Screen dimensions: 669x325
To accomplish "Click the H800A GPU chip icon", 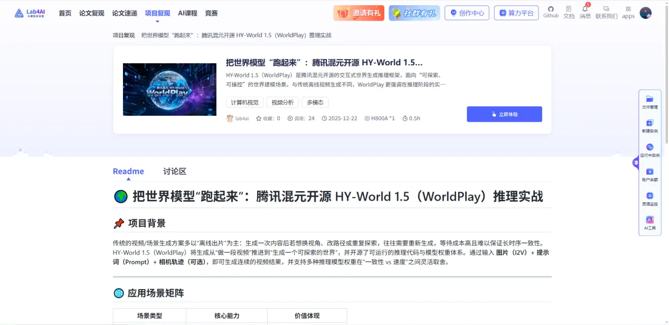I will point(367,119).
